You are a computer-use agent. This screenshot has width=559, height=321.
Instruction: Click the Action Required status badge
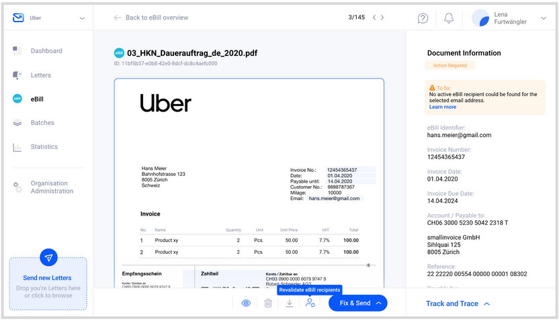(450, 65)
